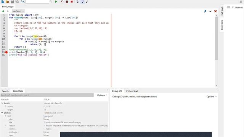Go back with the green left arrow
Screen dimensions: 244x137
click(3, 11)
